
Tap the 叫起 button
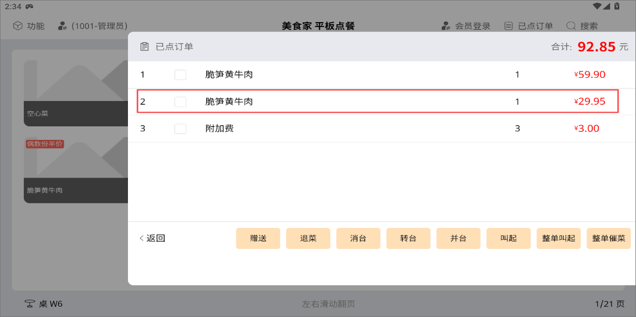pyautogui.click(x=509, y=238)
